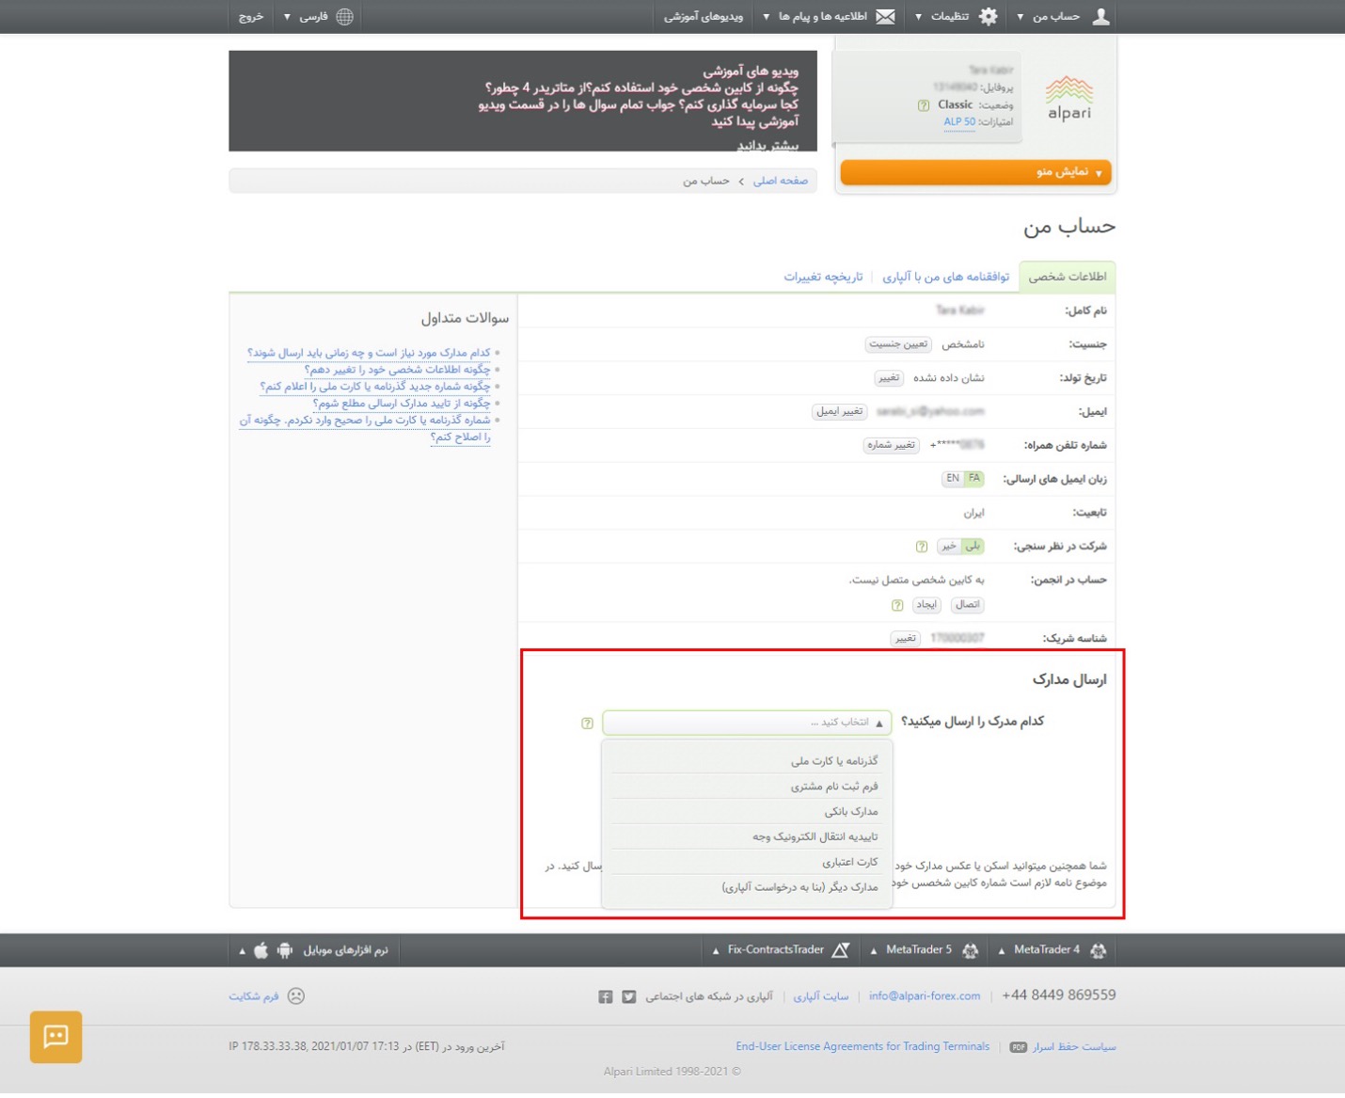Click تغییر button for date of birth
The width and height of the screenshot is (1345, 1098).
[888, 378]
